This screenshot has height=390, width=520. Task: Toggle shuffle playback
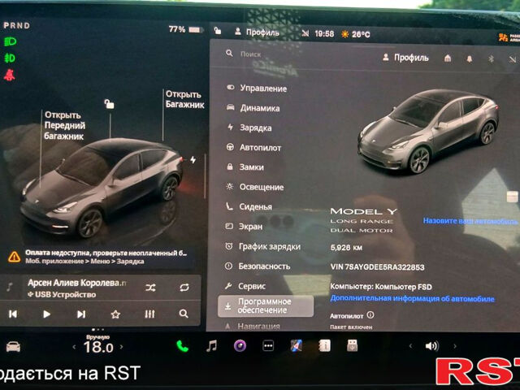pyautogui.click(x=150, y=288)
